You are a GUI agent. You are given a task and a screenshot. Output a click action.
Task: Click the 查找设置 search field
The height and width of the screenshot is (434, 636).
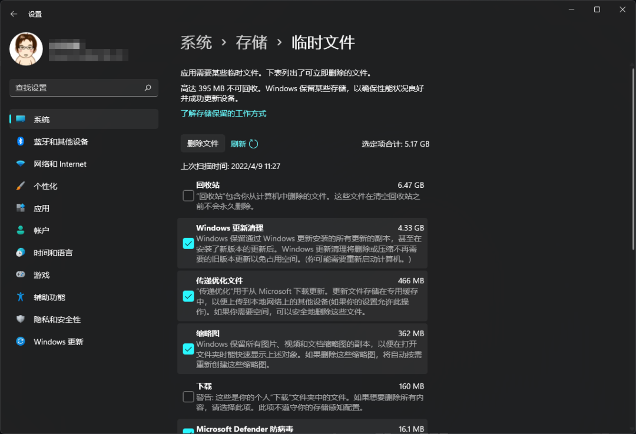coord(84,88)
